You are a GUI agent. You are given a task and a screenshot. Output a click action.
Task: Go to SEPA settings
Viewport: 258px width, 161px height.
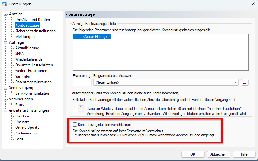tap(19, 54)
